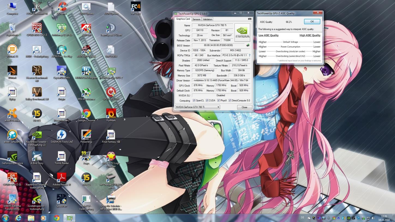
Task: Click the BIOS Version field
Action: click(x=218, y=45)
